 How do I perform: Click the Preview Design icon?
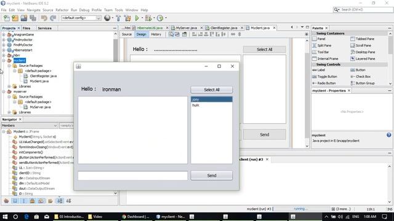pyautogui.click(x=185, y=34)
